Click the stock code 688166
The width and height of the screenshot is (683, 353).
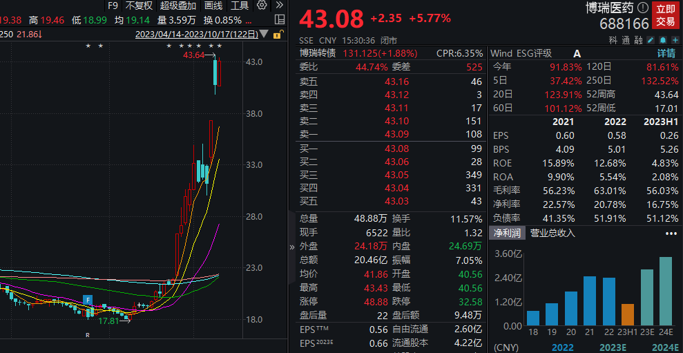pos(624,23)
